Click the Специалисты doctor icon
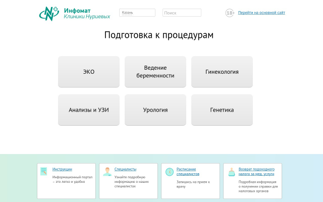The width and height of the screenshot is (323, 202). (x=107, y=172)
